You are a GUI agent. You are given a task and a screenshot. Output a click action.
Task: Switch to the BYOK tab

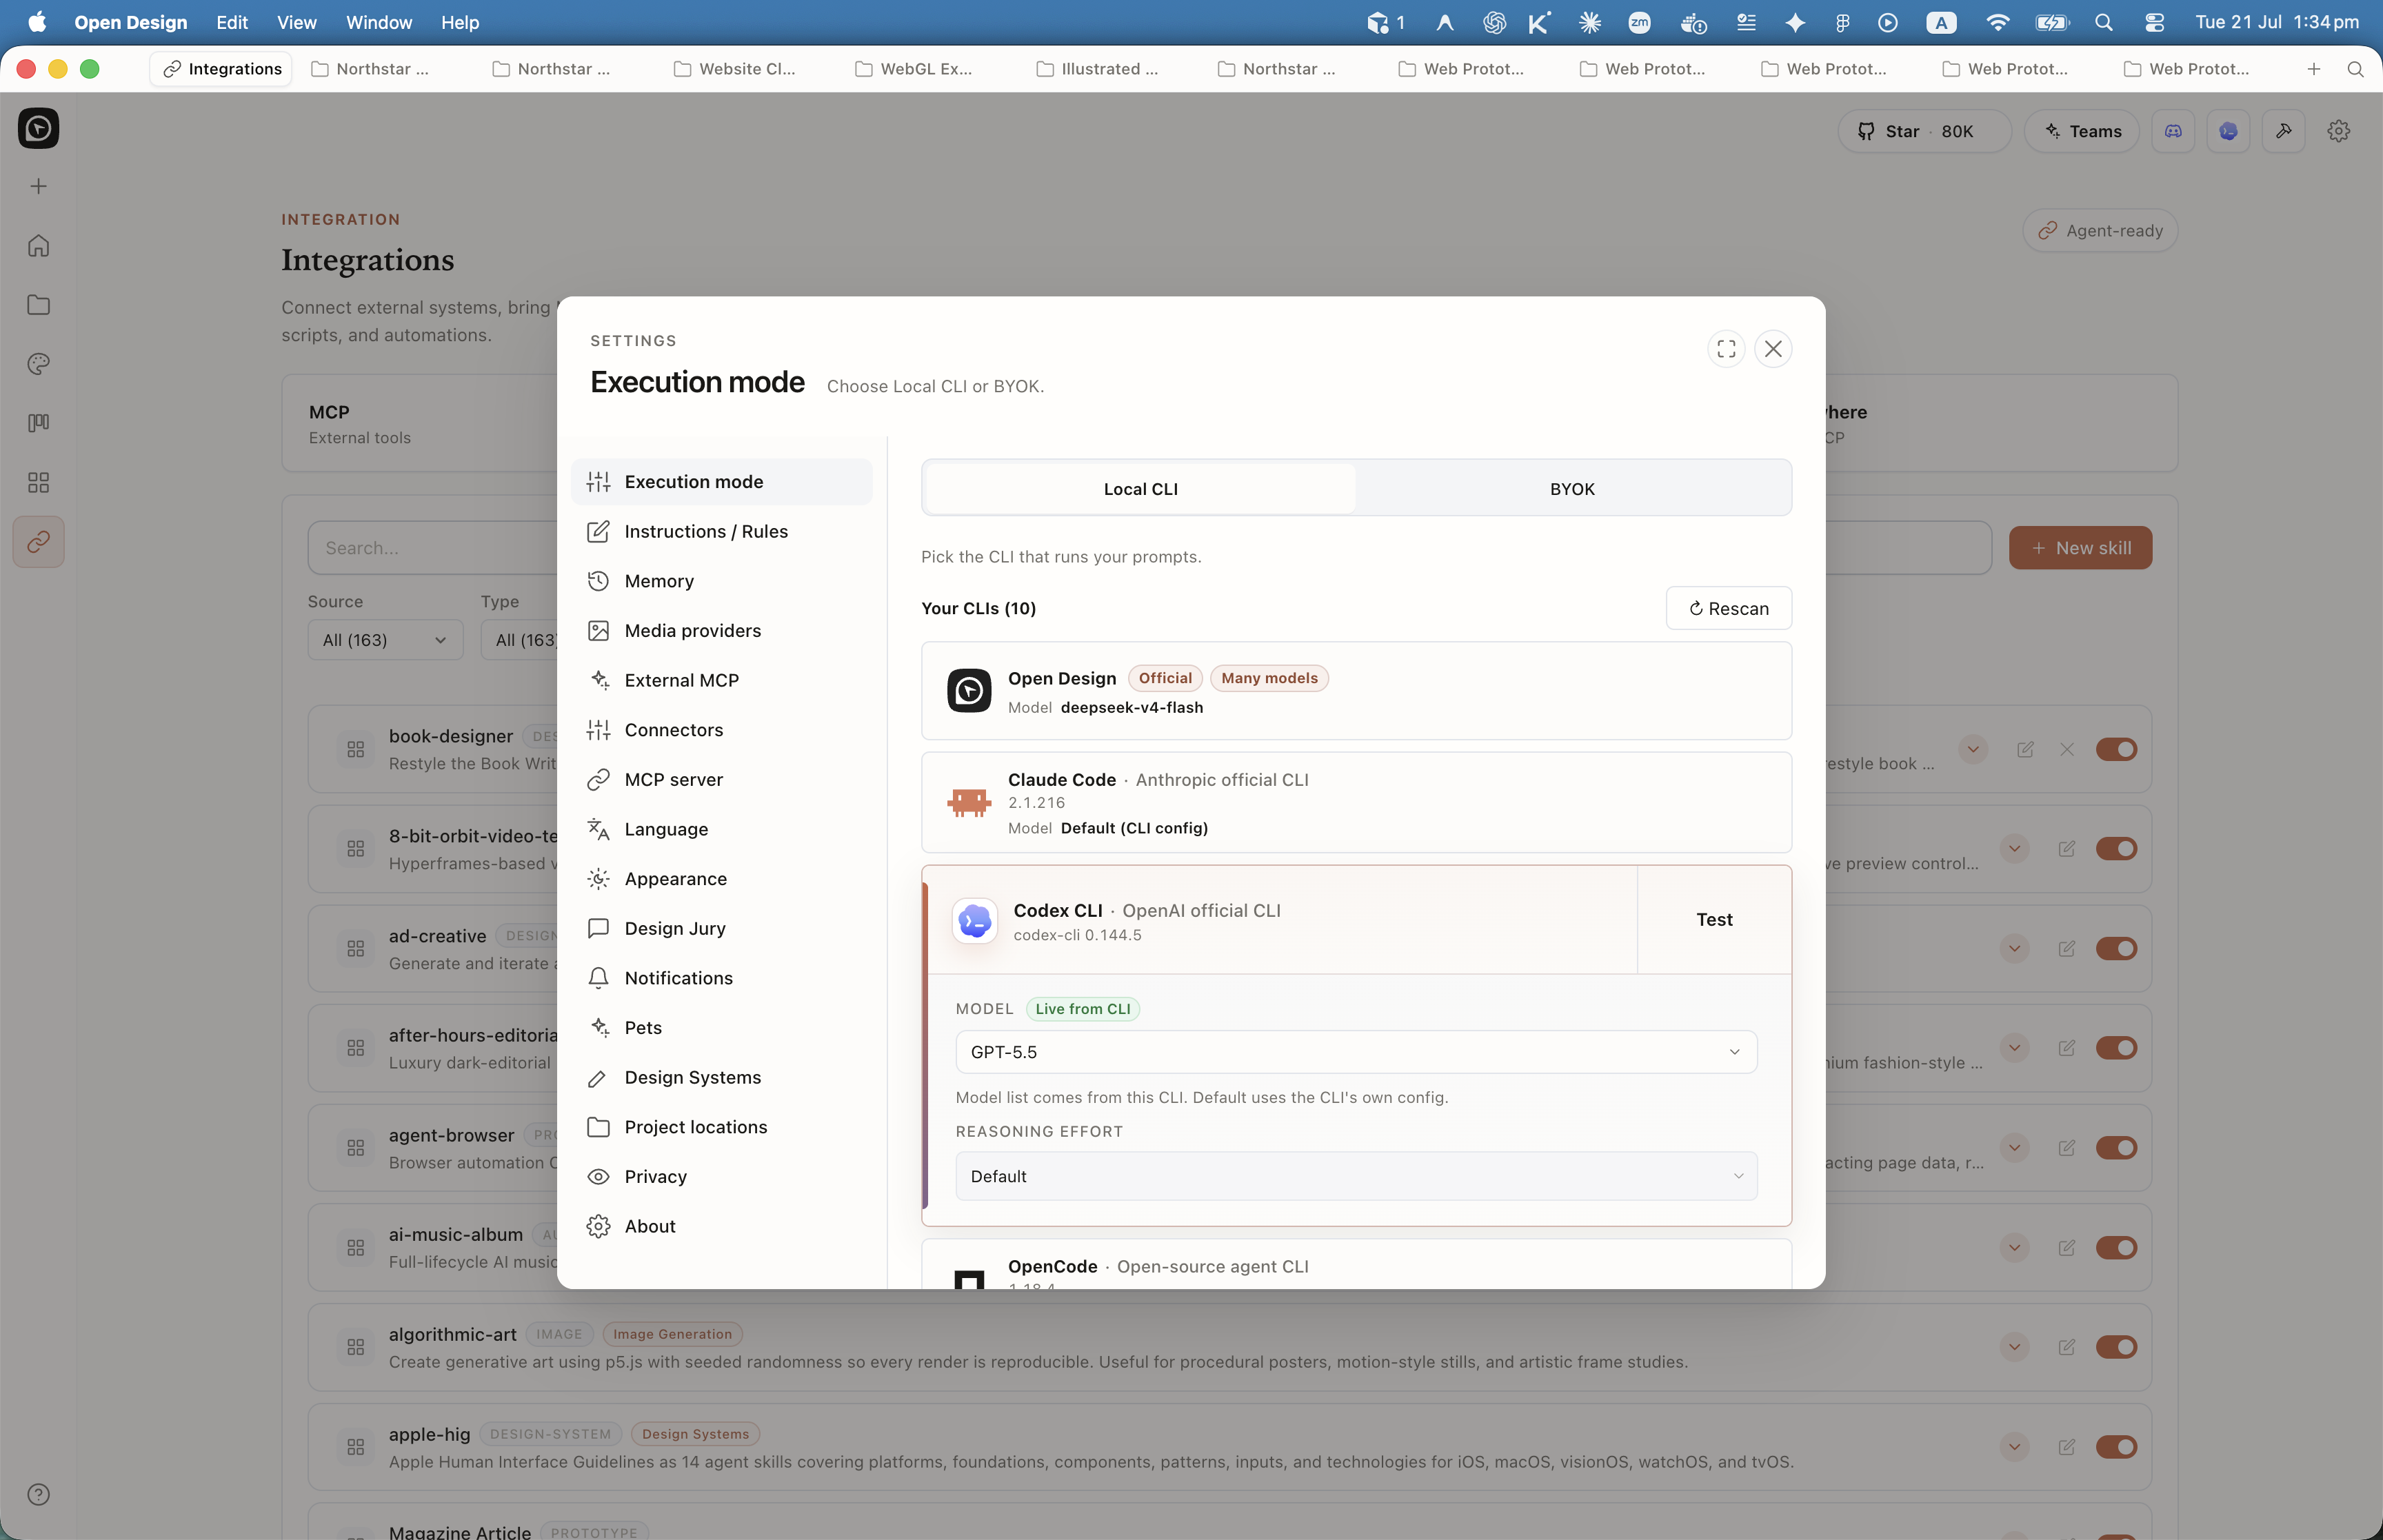click(x=1572, y=488)
